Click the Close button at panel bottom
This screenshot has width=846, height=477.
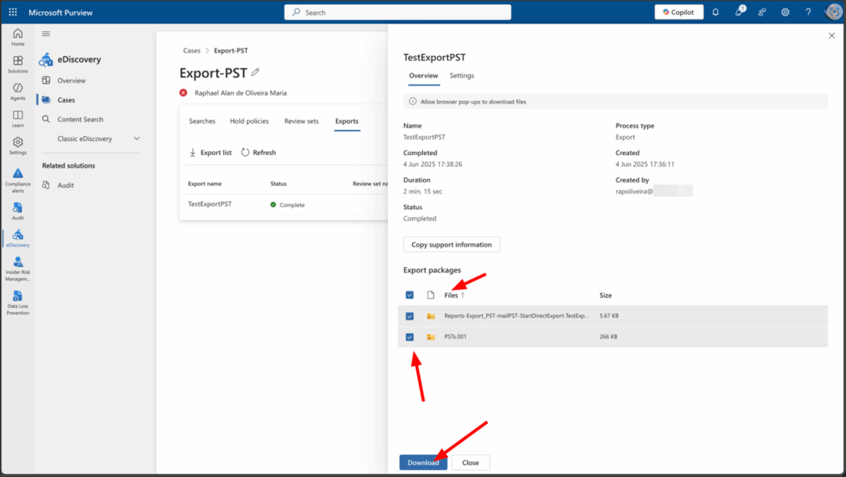point(471,462)
